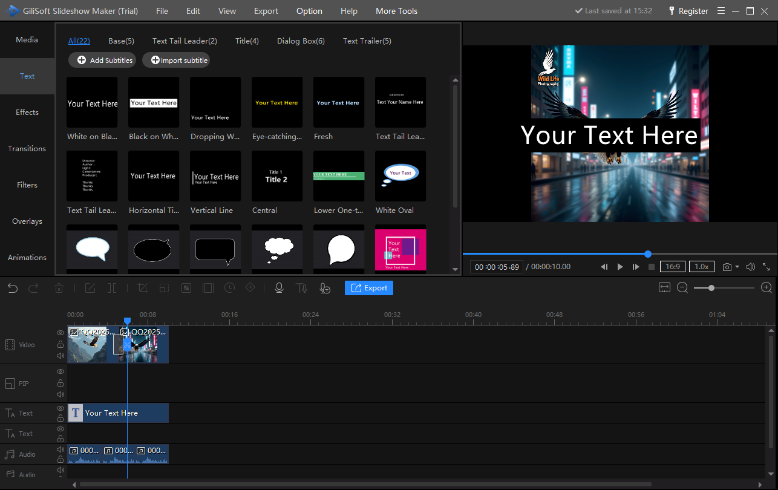This screenshot has width=778, height=490.
Task: Step to the next frame
Action: click(636, 267)
